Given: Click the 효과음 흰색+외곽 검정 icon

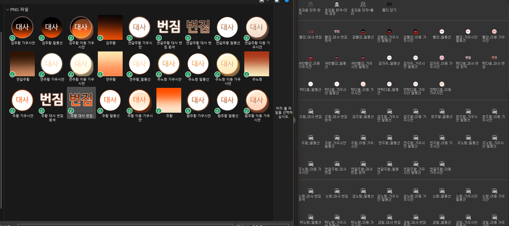Looking at the screenshot, I should (x=337, y=4).
